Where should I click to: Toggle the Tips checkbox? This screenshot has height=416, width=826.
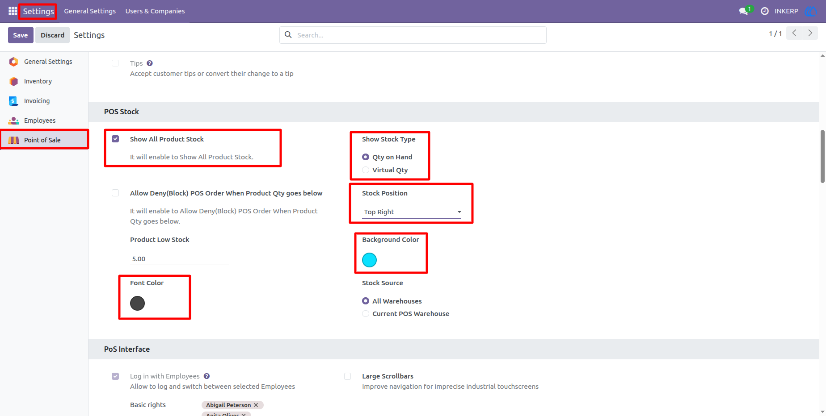coord(115,63)
